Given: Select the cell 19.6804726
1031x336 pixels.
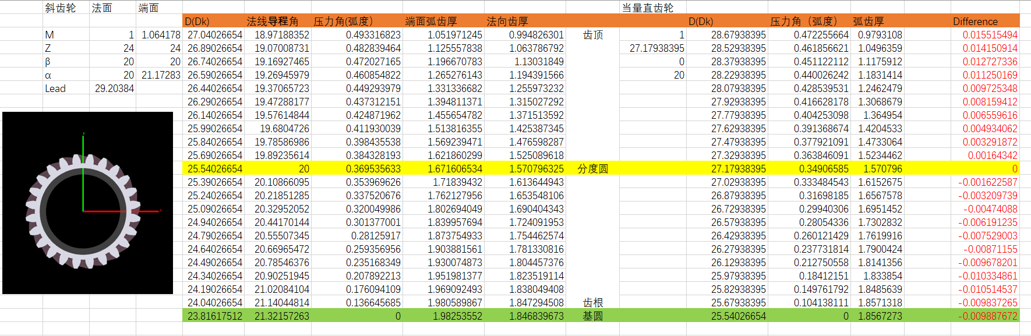Looking at the screenshot, I should pos(284,129).
